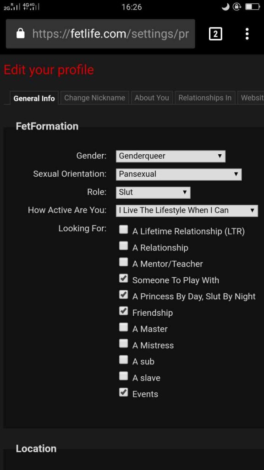The height and width of the screenshot is (470, 264).
Task: Open the three-dot browser menu
Action: (247, 34)
